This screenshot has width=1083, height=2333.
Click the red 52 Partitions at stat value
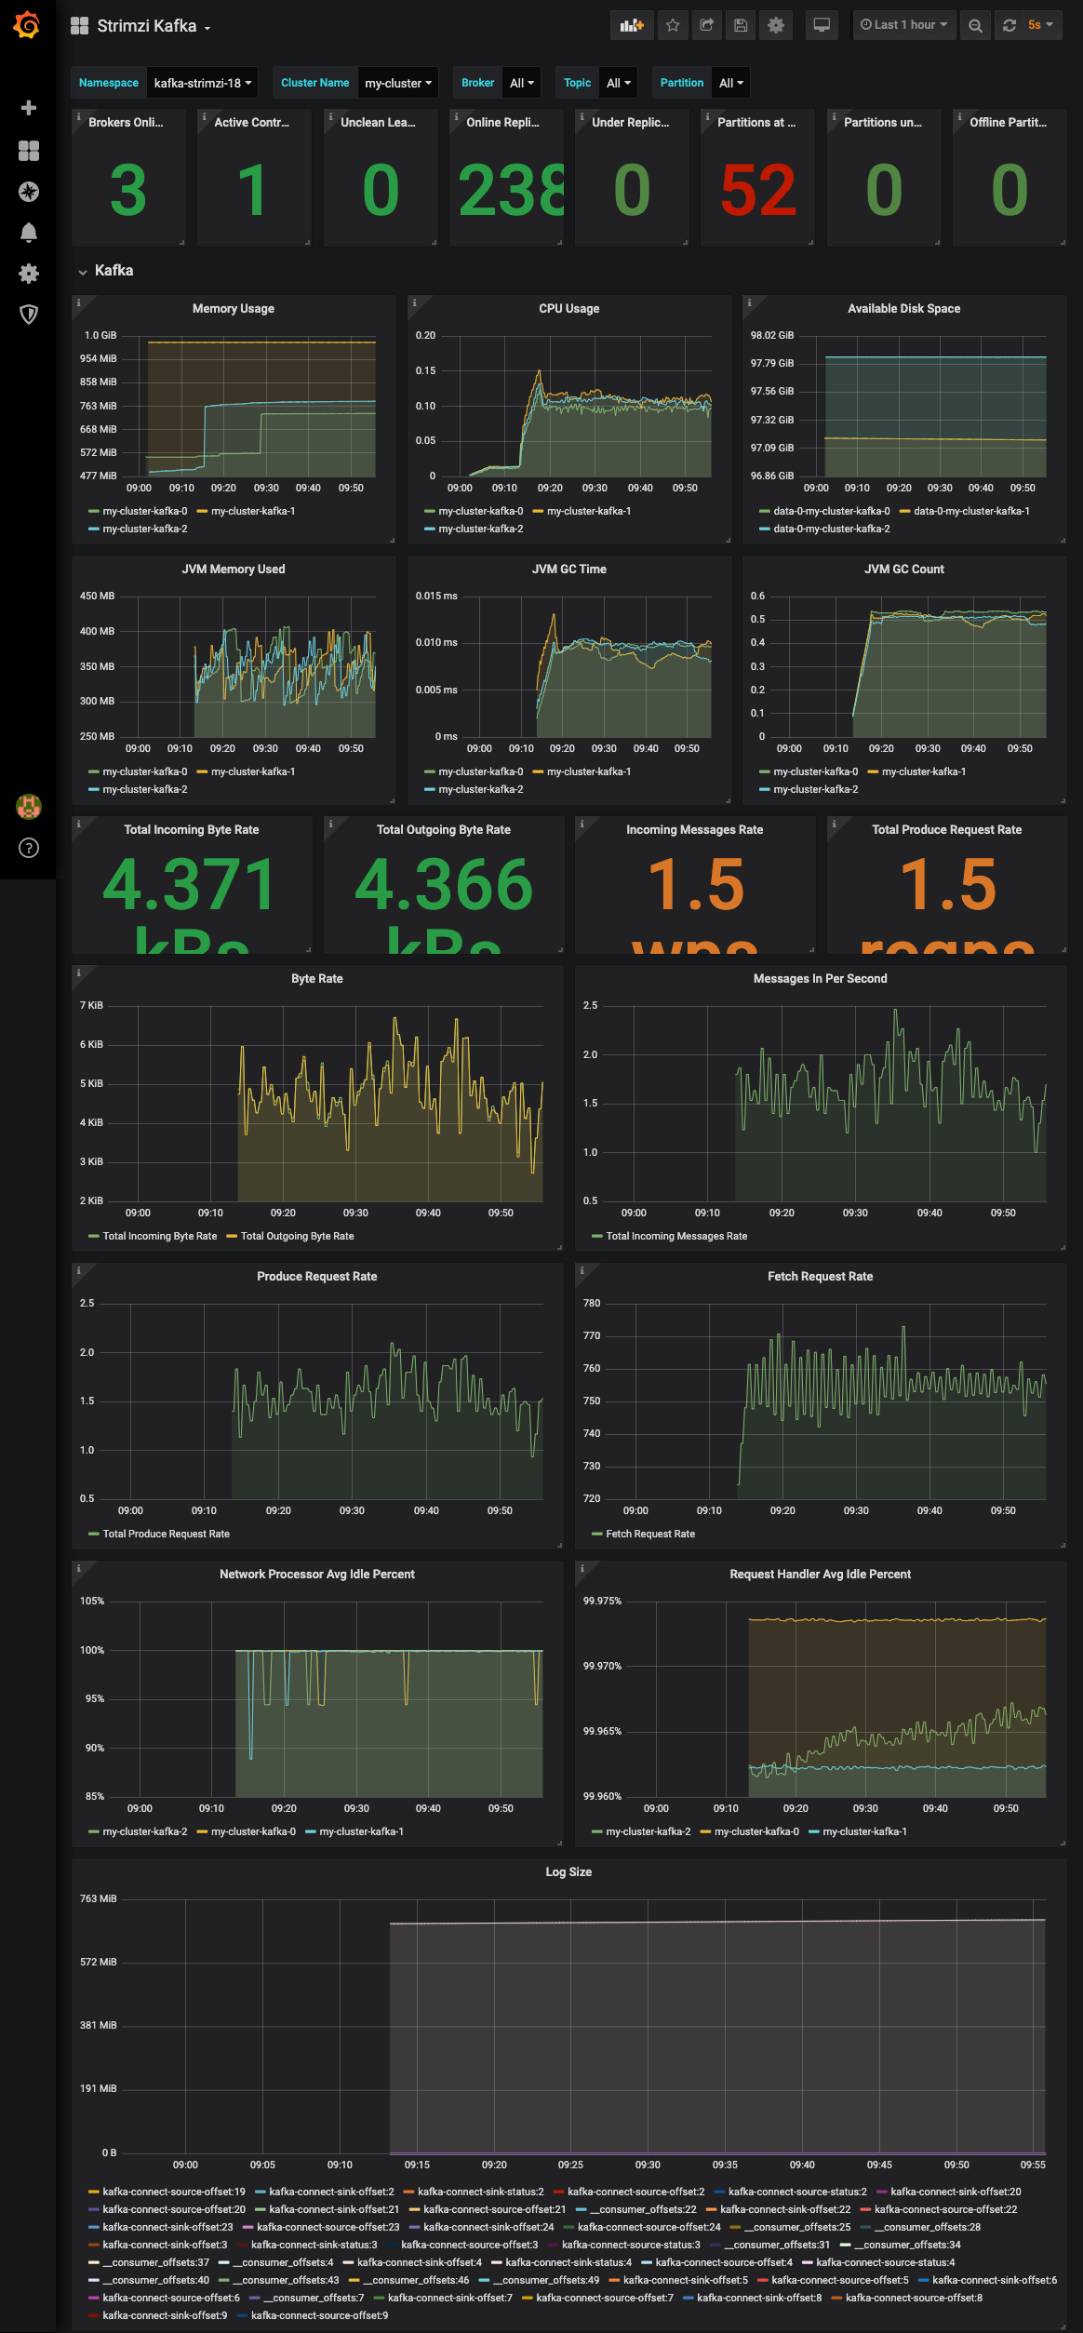coord(758,191)
